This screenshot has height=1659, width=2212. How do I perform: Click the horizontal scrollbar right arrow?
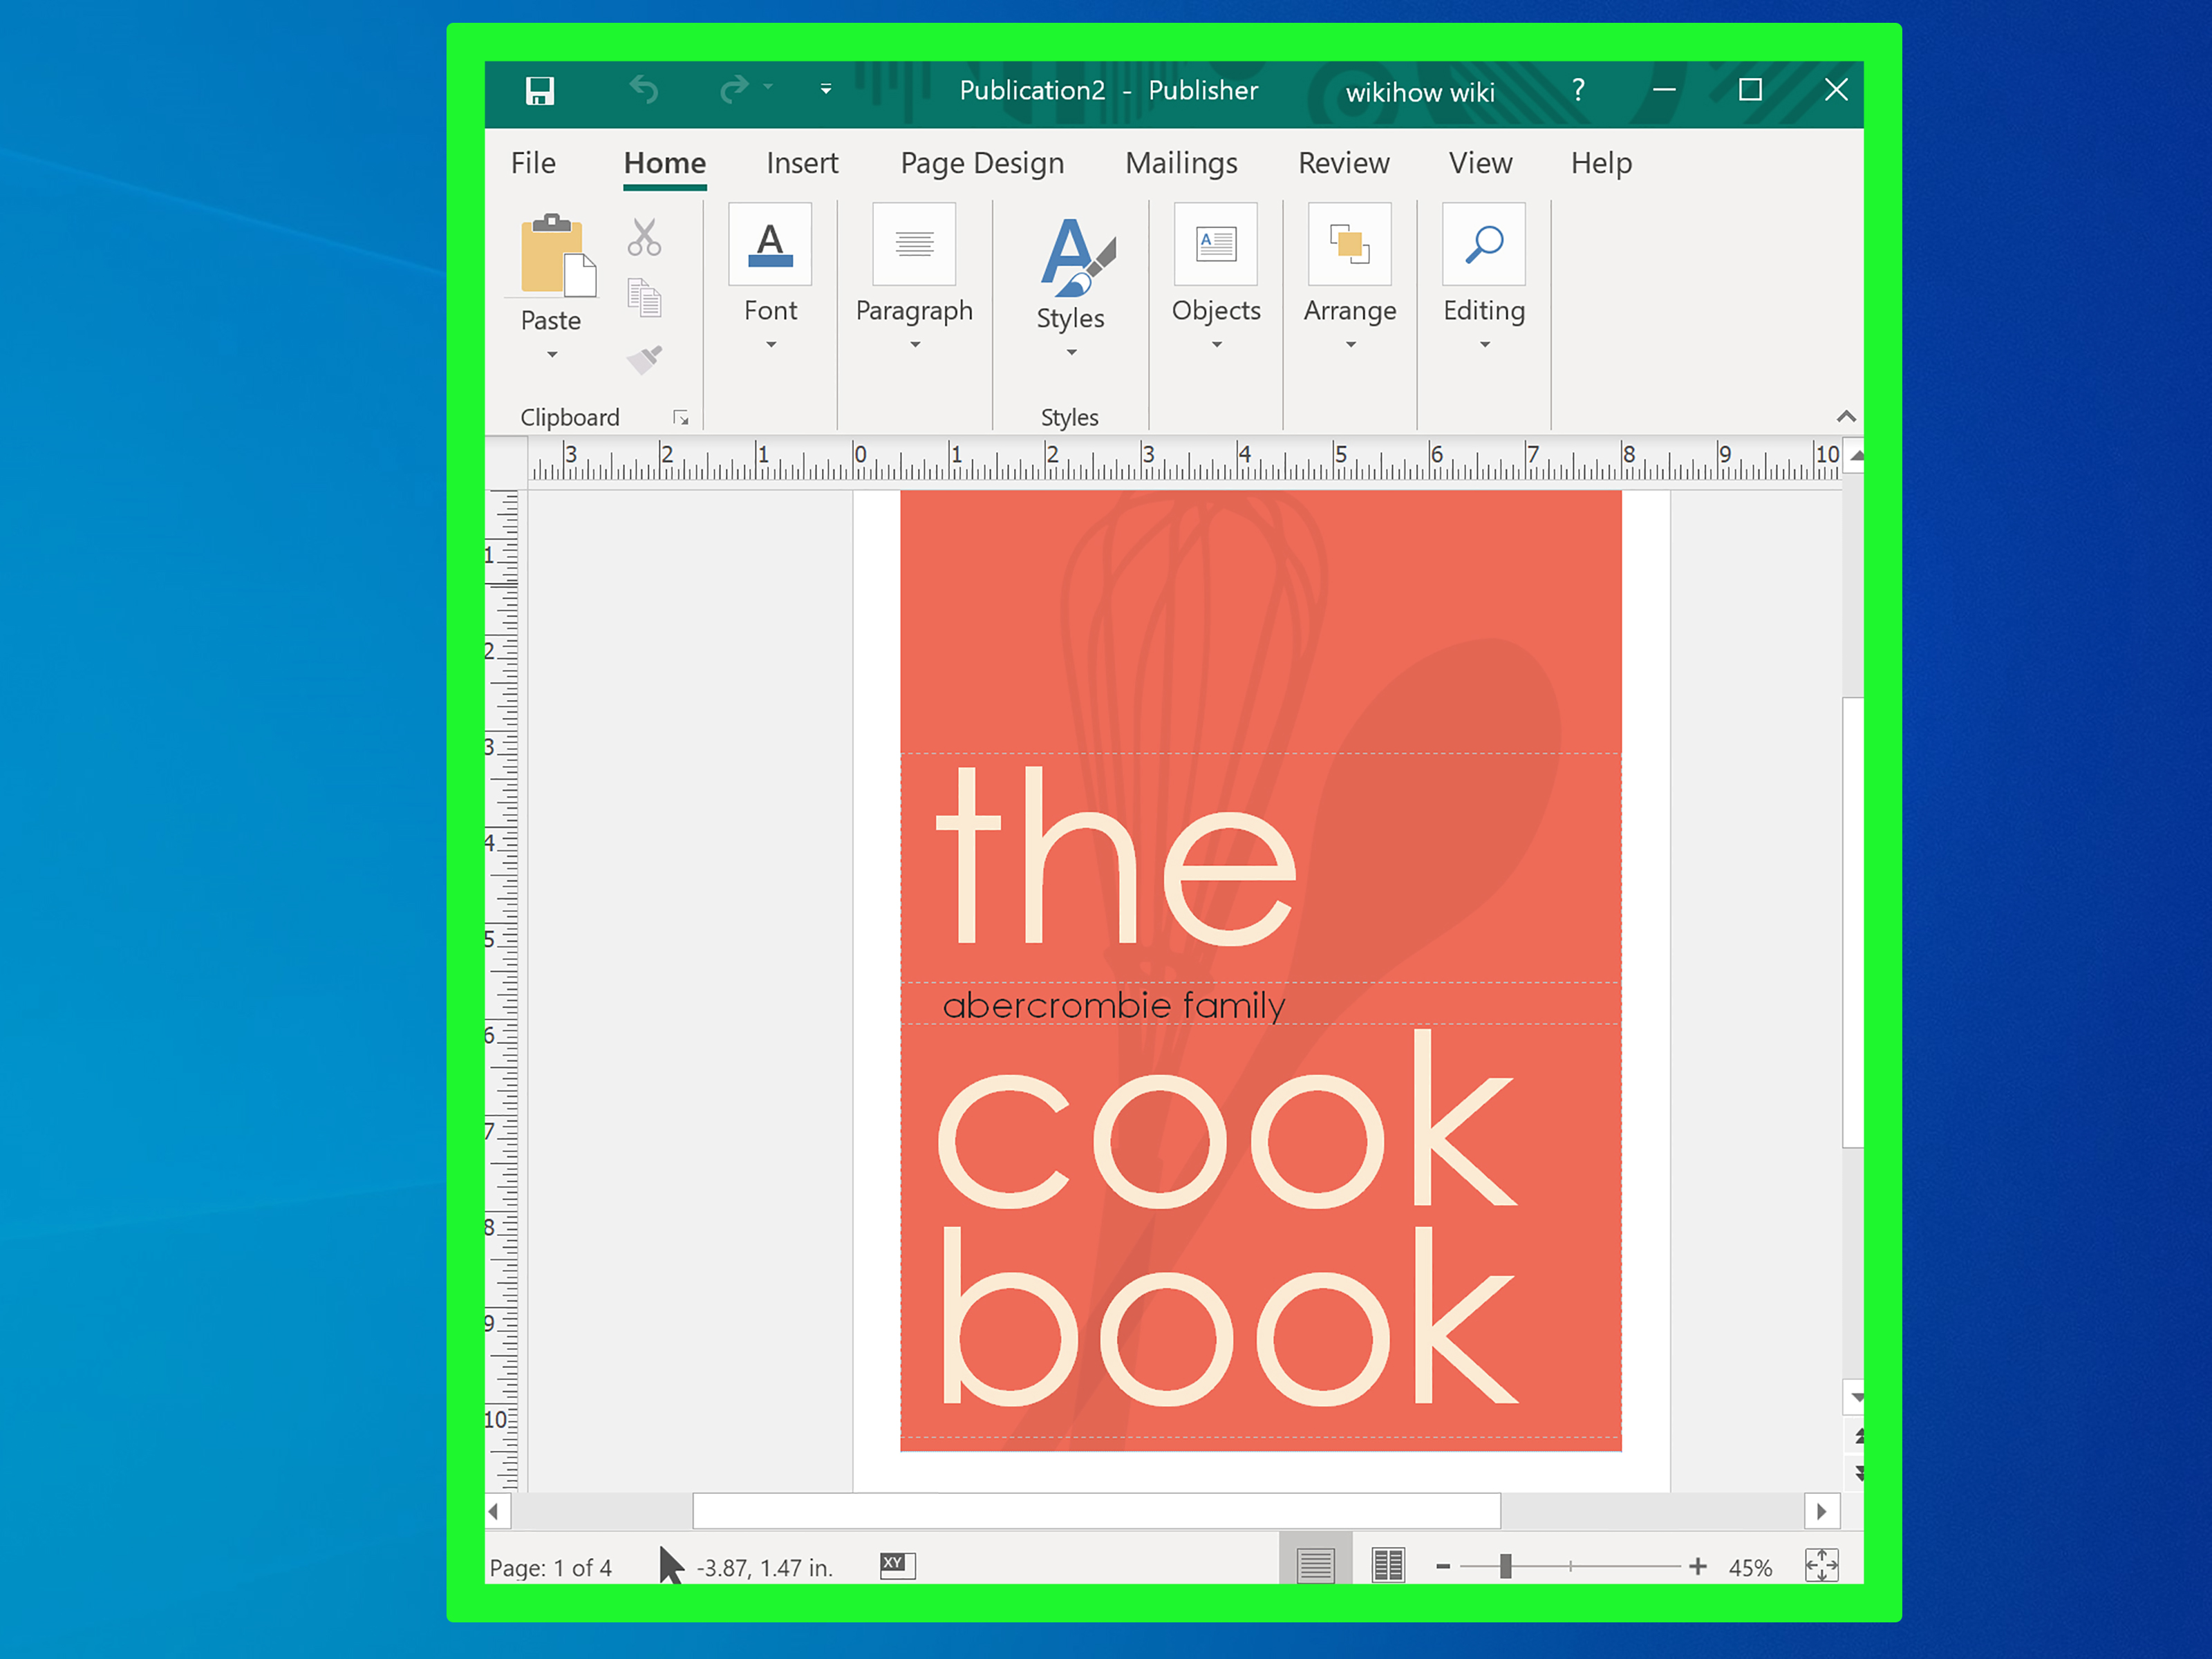pos(1822,1511)
